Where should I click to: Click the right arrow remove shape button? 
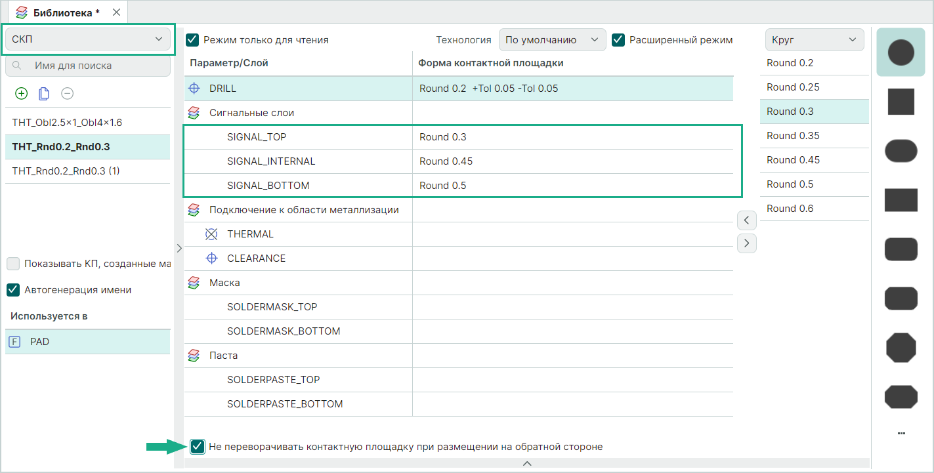746,243
